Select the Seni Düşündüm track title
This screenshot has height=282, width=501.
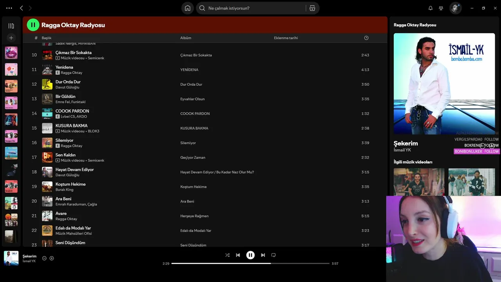coord(70,243)
